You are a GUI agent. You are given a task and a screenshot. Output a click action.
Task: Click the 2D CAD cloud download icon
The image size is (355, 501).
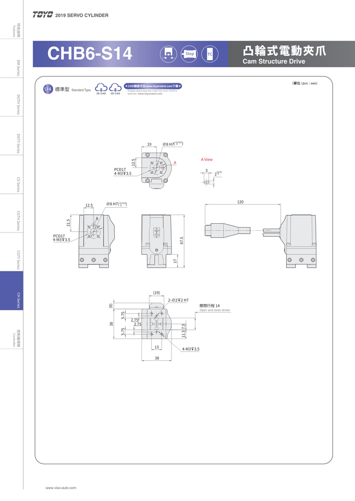tap(102, 88)
